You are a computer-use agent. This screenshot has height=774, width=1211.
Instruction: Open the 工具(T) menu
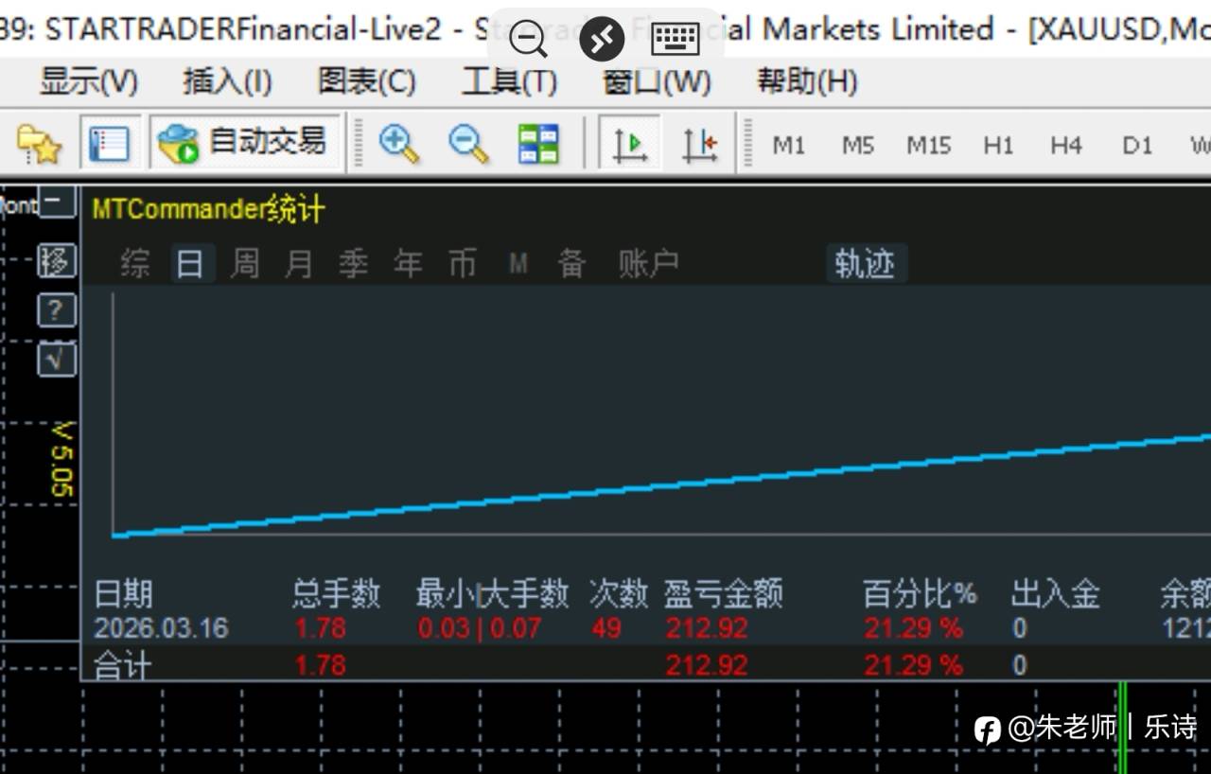509,82
